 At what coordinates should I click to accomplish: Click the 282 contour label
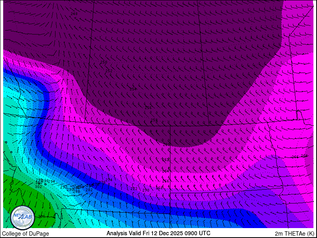89,190
